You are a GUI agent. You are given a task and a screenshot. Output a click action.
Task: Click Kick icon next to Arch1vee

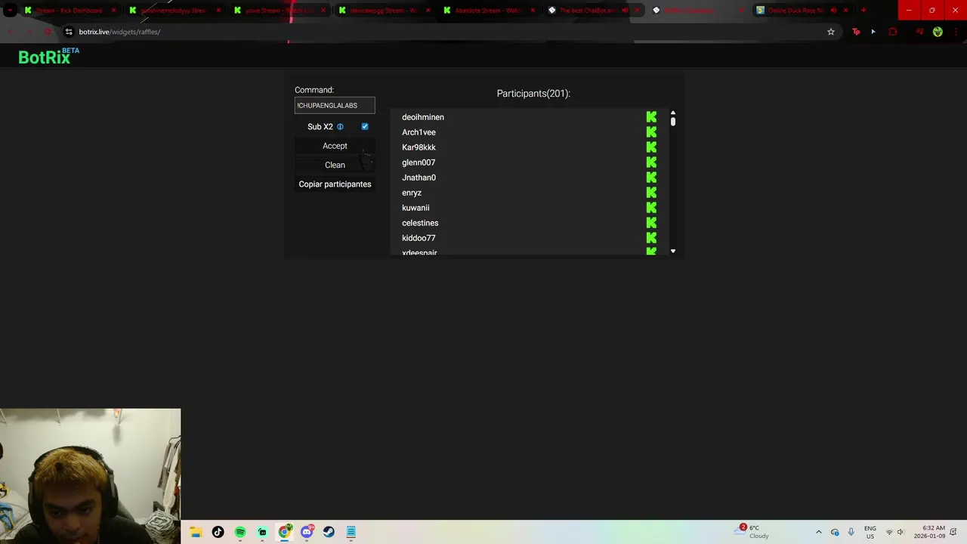(651, 132)
